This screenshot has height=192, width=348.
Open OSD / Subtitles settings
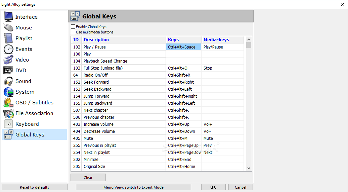tap(34, 102)
